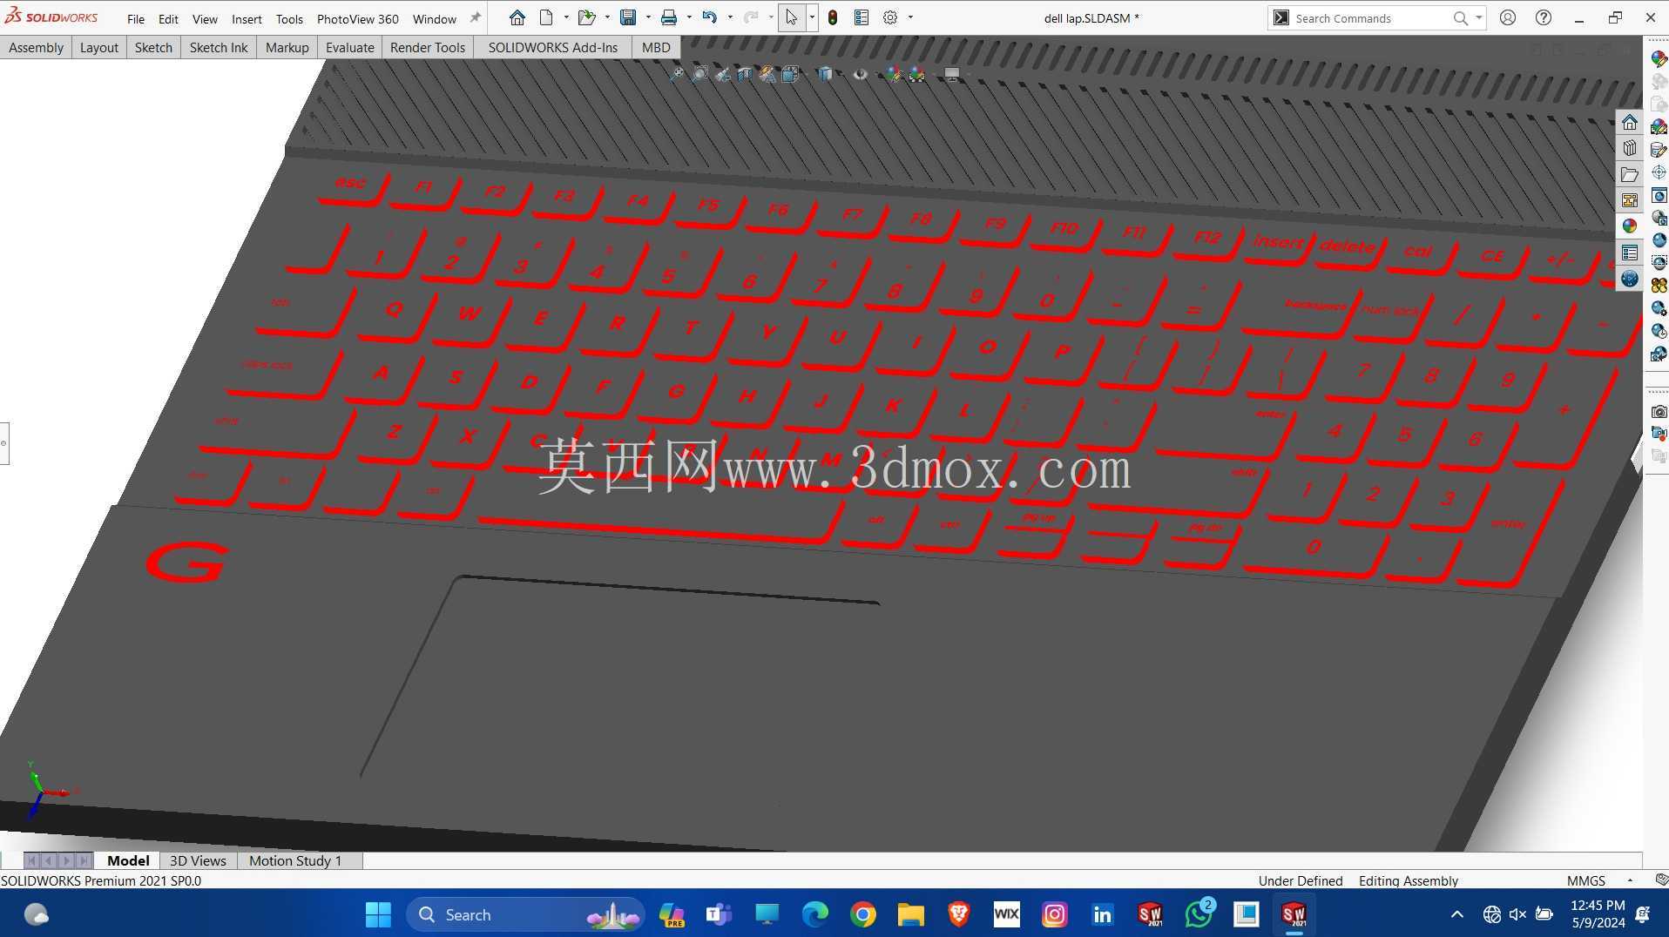The width and height of the screenshot is (1669, 937).
Task: Open Design Library in the task pane
Action: (1630, 148)
